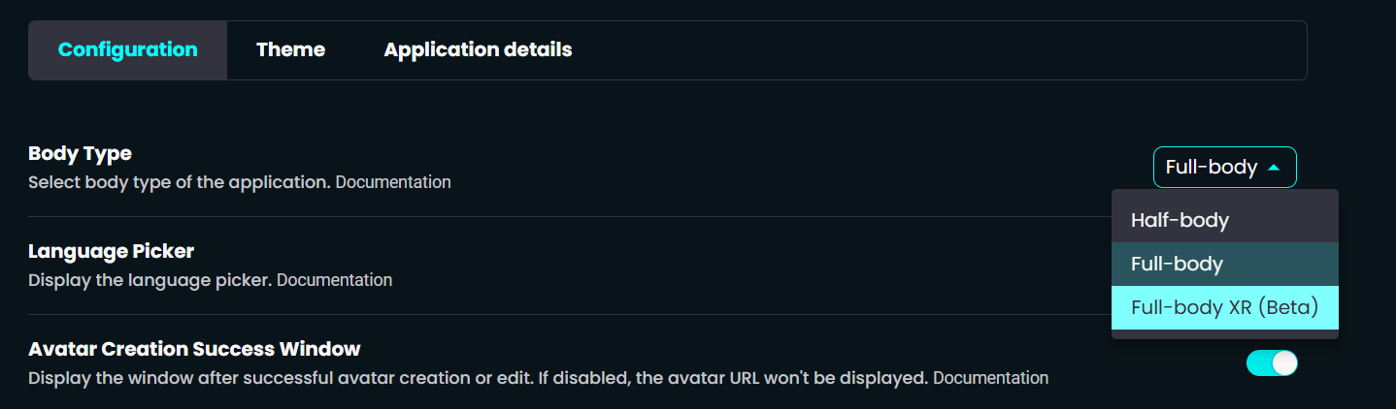Click the Language Picker heading

pos(111,251)
